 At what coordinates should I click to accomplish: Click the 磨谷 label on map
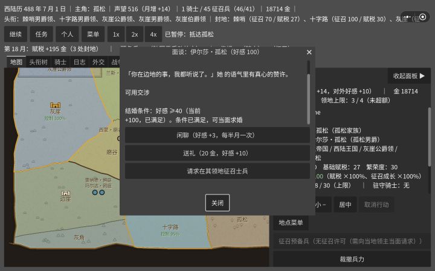pyautogui.click(x=112, y=152)
